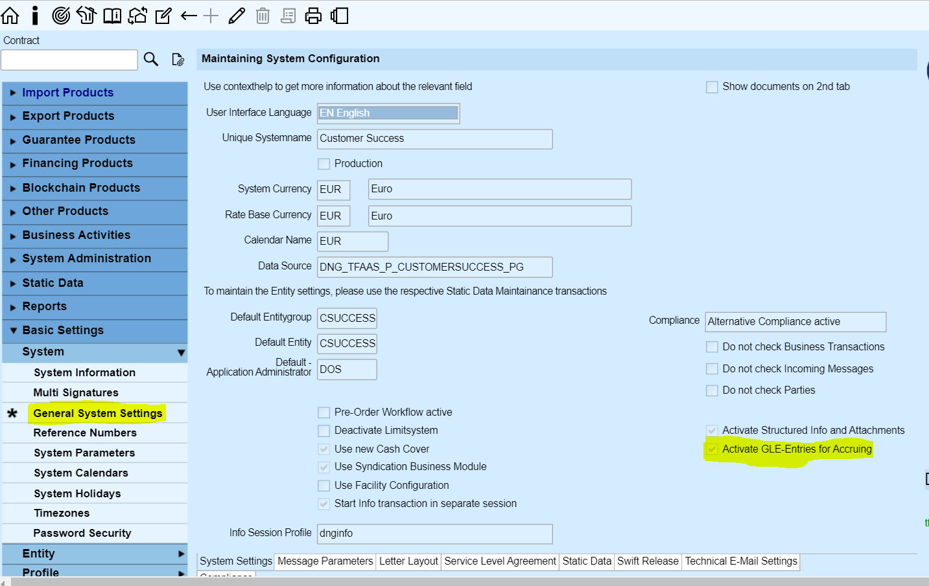Image resolution: width=929 pixels, height=586 pixels.
Task: Click the document with paperclip icon
Action: tap(178, 60)
